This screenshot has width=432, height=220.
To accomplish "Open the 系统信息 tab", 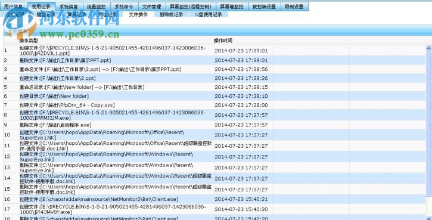I will tap(69, 7).
